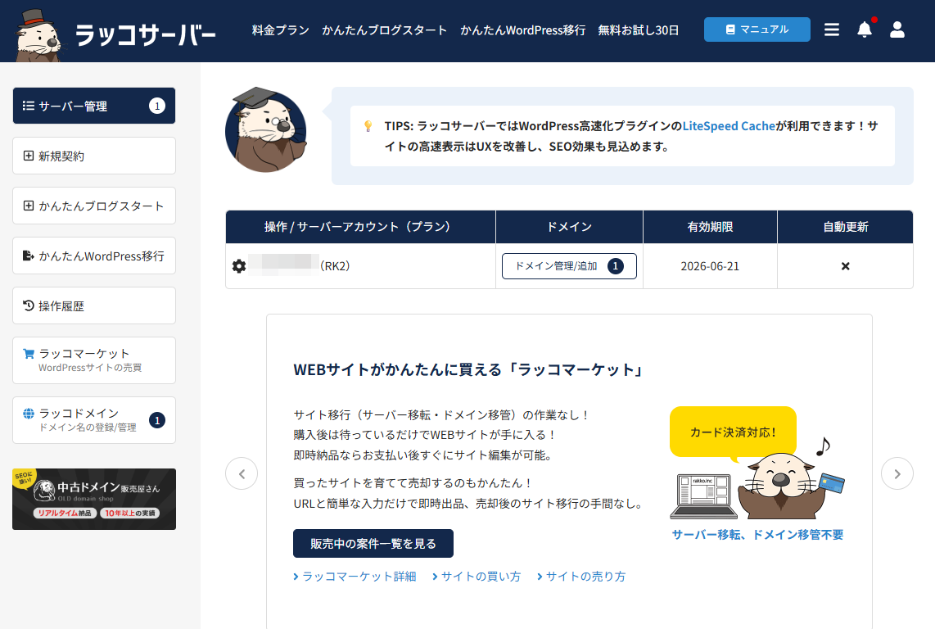Open かんたんブログスタート sidebar item

94,206
